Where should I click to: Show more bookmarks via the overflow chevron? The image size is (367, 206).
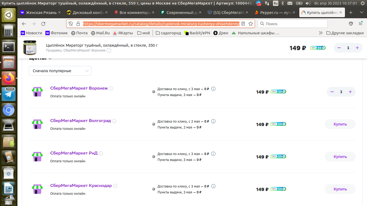click(321, 33)
